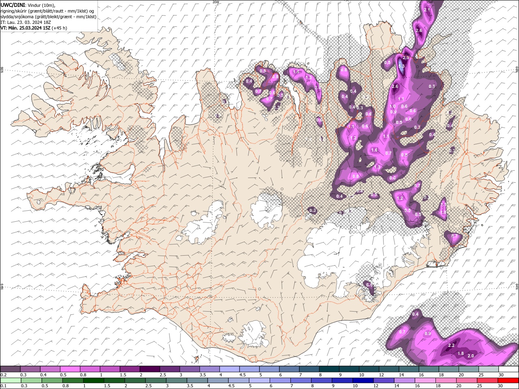The image size is (519, 389).
Task: Click the 1.6 snowfall value on the map
Action: pyautogui.click(x=374, y=150)
